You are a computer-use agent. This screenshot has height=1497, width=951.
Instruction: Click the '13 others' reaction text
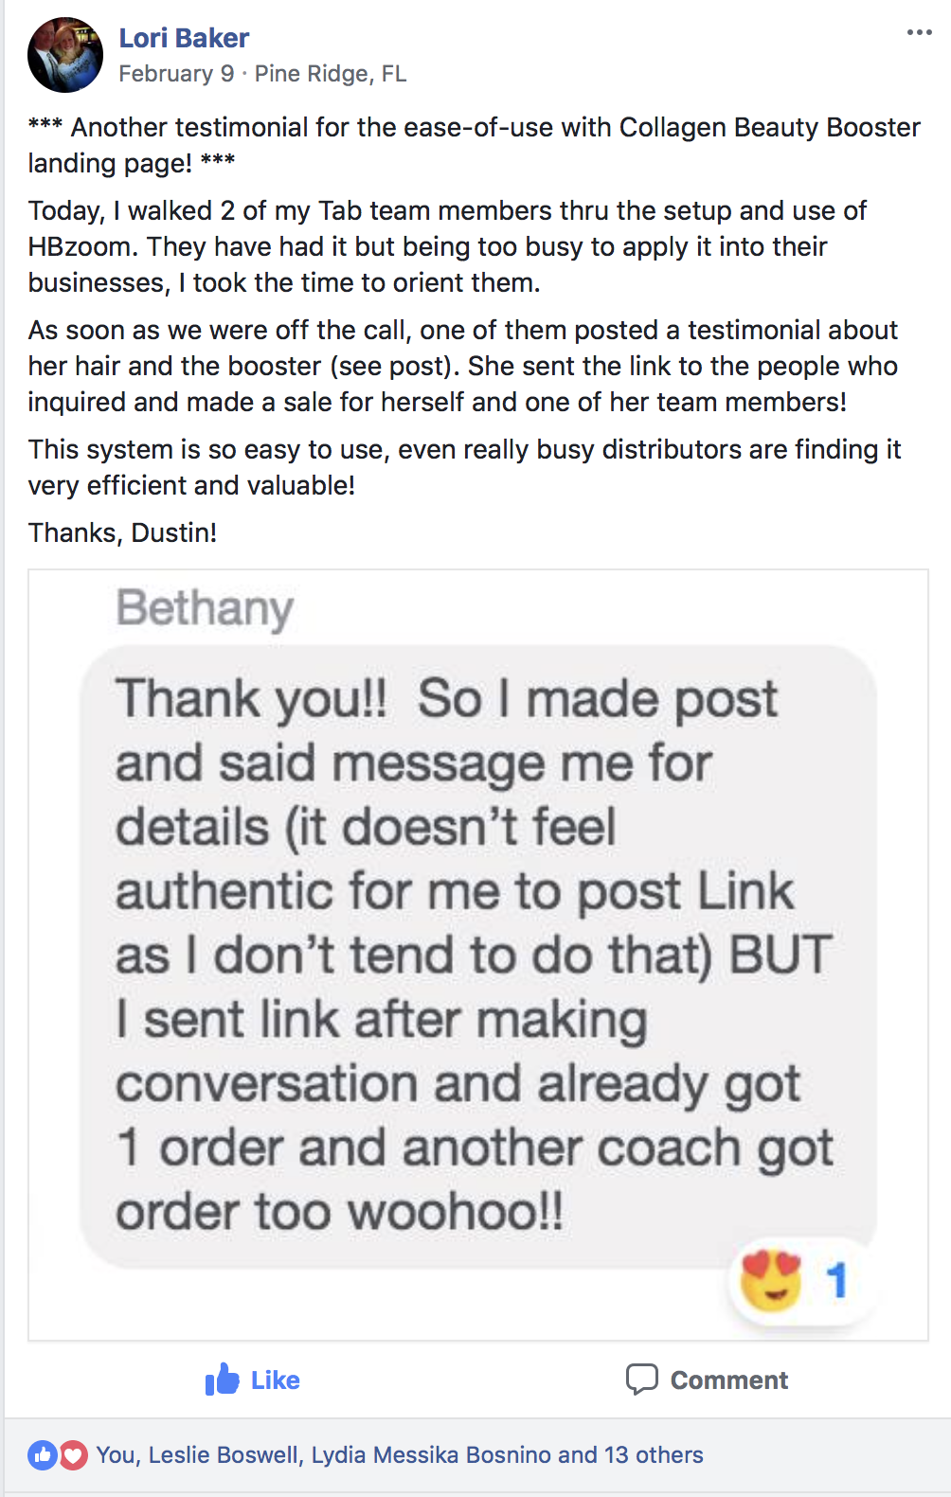pos(654,1454)
